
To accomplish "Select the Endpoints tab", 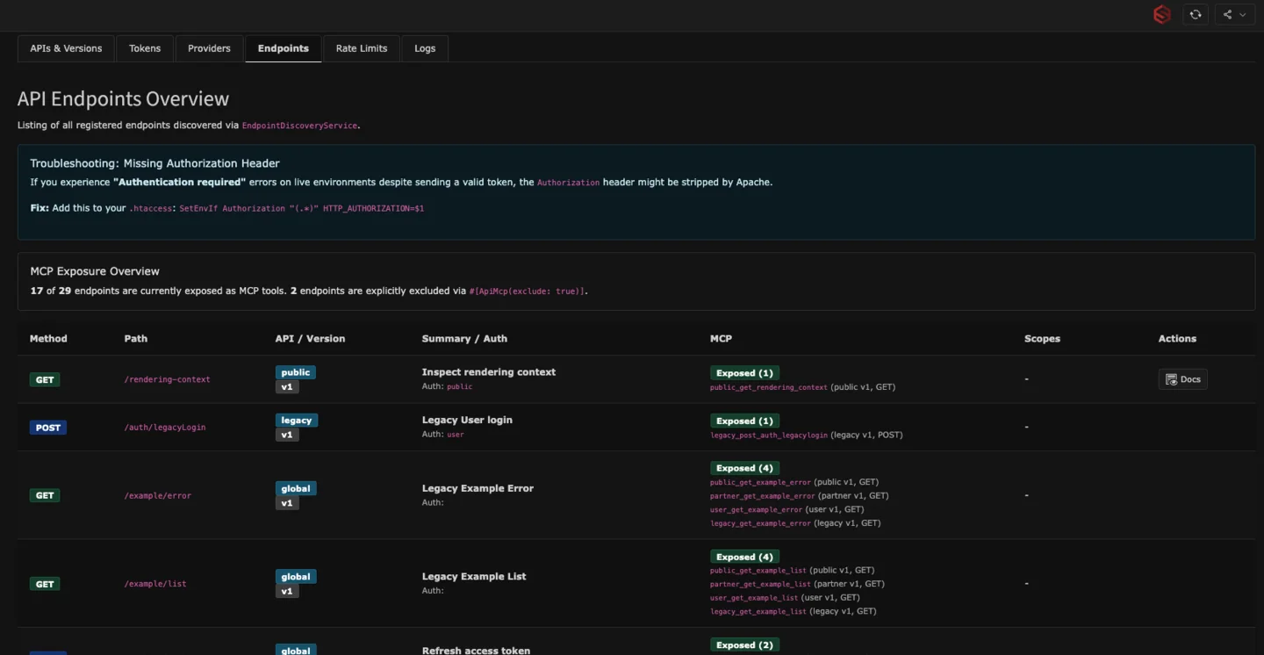I will (284, 48).
